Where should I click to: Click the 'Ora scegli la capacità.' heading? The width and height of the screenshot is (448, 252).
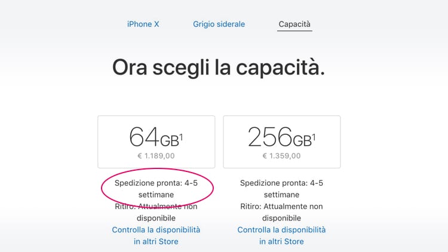(219, 67)
